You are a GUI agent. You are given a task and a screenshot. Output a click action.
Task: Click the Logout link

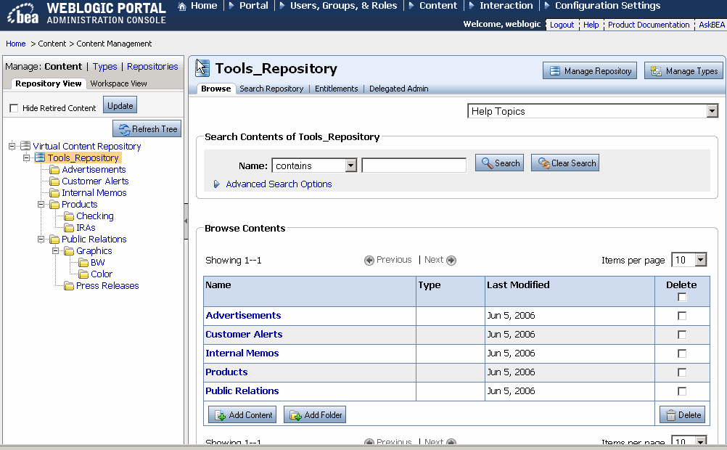[x=562, y=25]
